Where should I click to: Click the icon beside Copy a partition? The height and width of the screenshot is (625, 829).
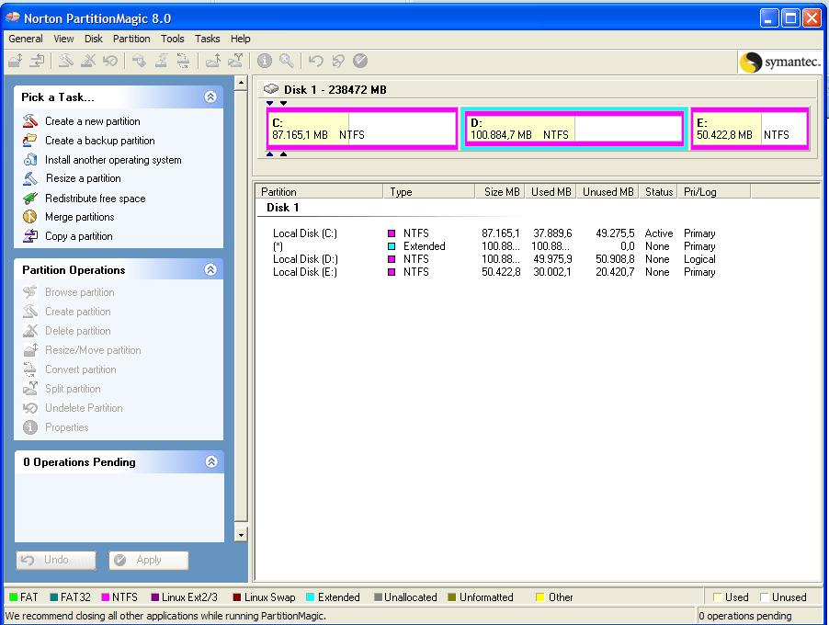point(30,236)
